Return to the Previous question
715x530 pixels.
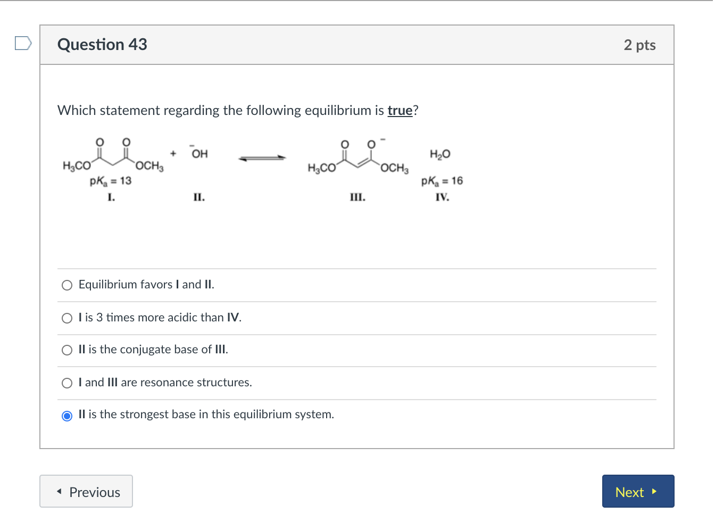tap(86, 492)
